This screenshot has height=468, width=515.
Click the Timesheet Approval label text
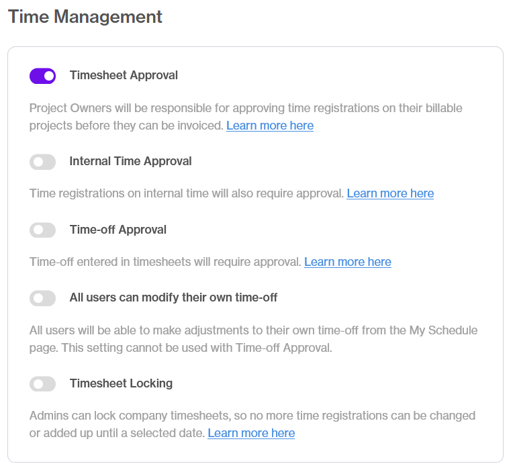click(x=124, y=75)
